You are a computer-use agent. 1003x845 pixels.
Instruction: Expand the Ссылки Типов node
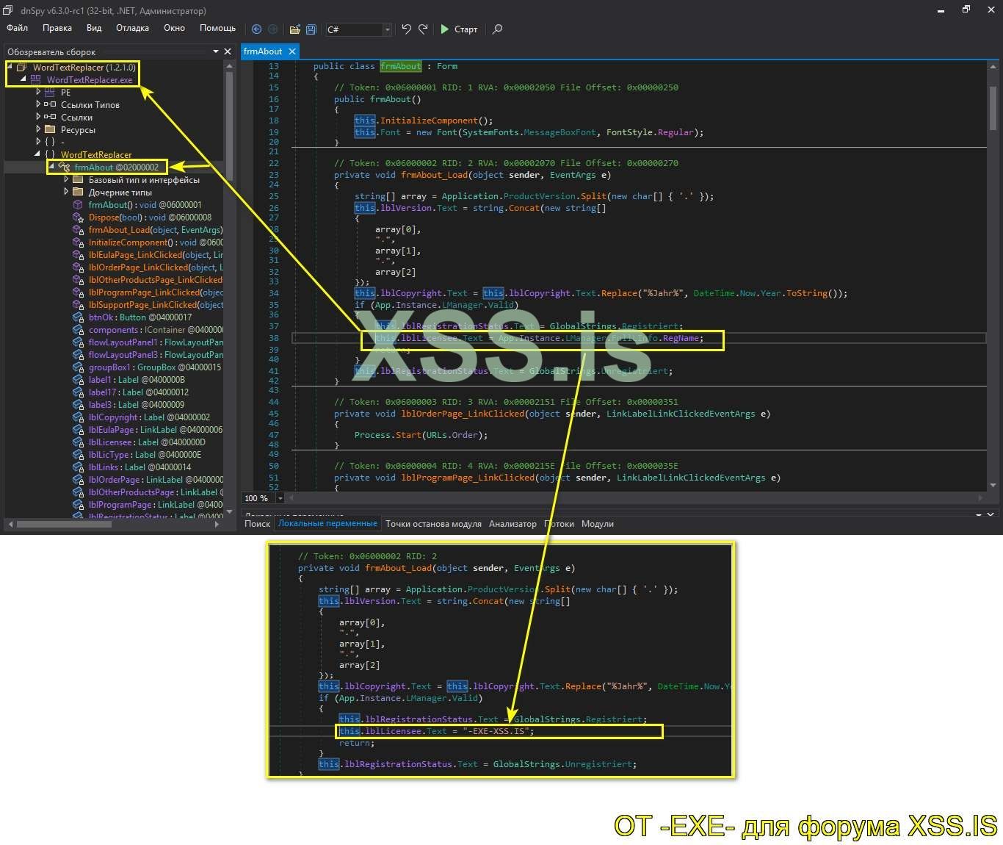pos(38,104)
